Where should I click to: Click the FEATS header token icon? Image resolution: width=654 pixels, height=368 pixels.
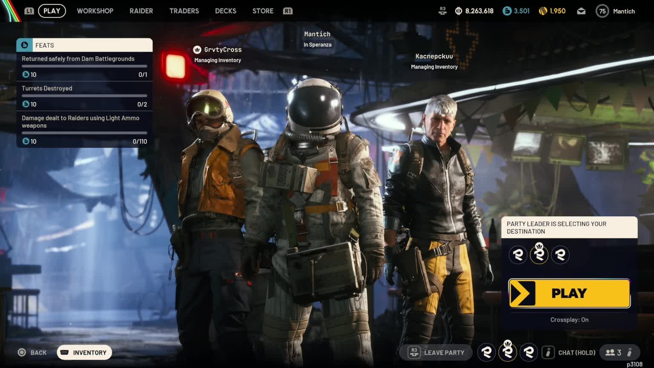pos(25,45)
